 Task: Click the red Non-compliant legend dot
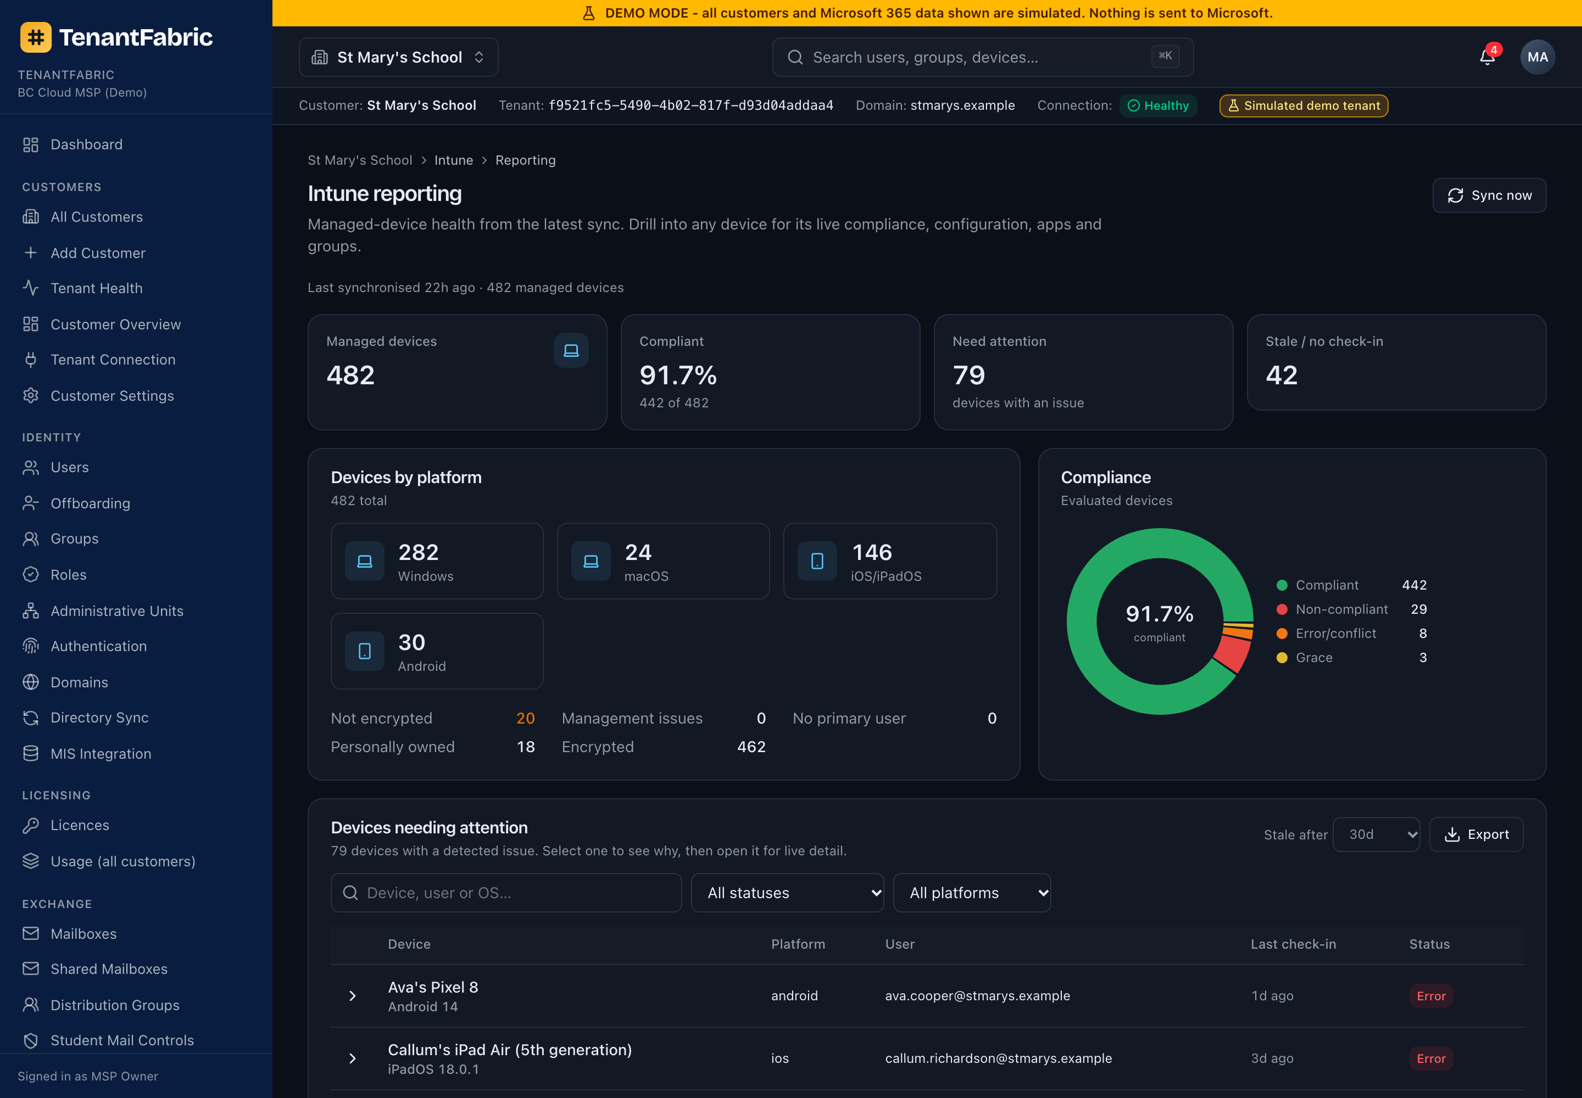1282,609
